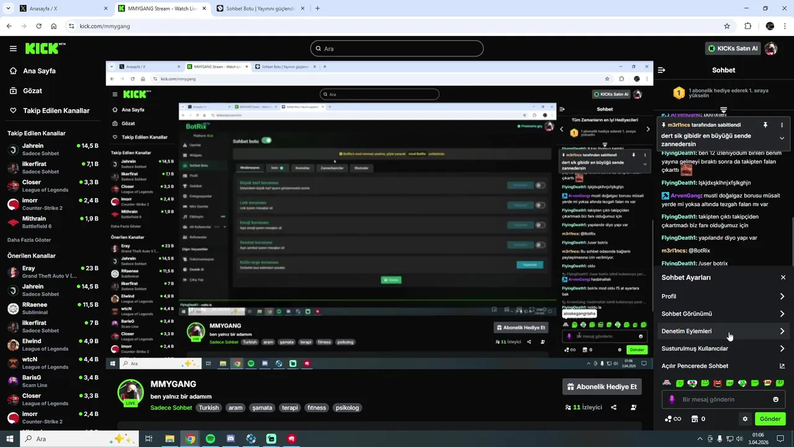
Task: Click the Kick search field Ara
Action: pyautogui.click(x=397, y=48)
